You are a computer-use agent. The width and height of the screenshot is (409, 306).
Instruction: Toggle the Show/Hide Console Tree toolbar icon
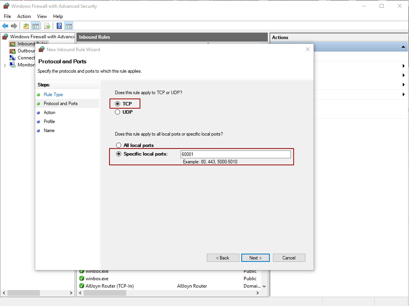click(x=36, y=26)
